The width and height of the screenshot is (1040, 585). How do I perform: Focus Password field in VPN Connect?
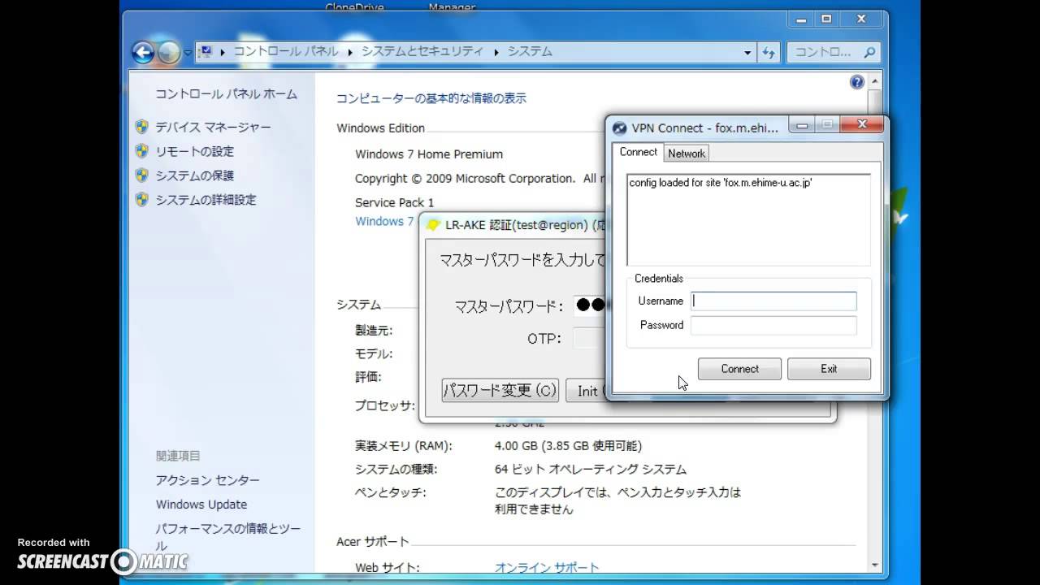click(x=773, y=325)
